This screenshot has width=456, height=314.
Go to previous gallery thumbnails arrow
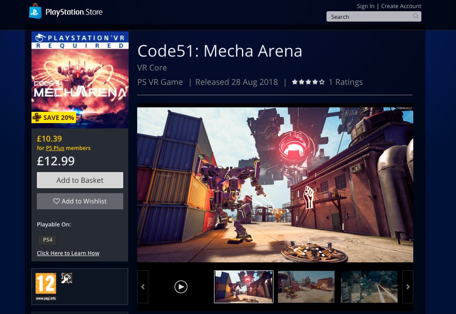pyautogui.click(x=143, y=287)
